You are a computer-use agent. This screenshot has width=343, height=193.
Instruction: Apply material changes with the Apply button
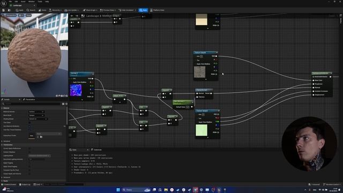19,10
